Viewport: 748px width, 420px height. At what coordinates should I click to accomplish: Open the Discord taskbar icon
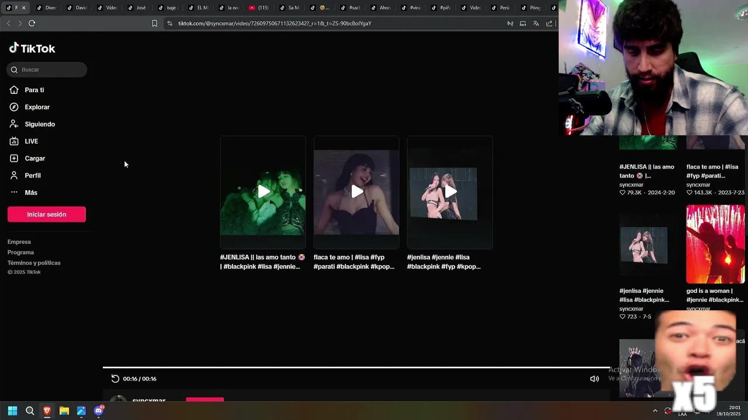[99, 411]
